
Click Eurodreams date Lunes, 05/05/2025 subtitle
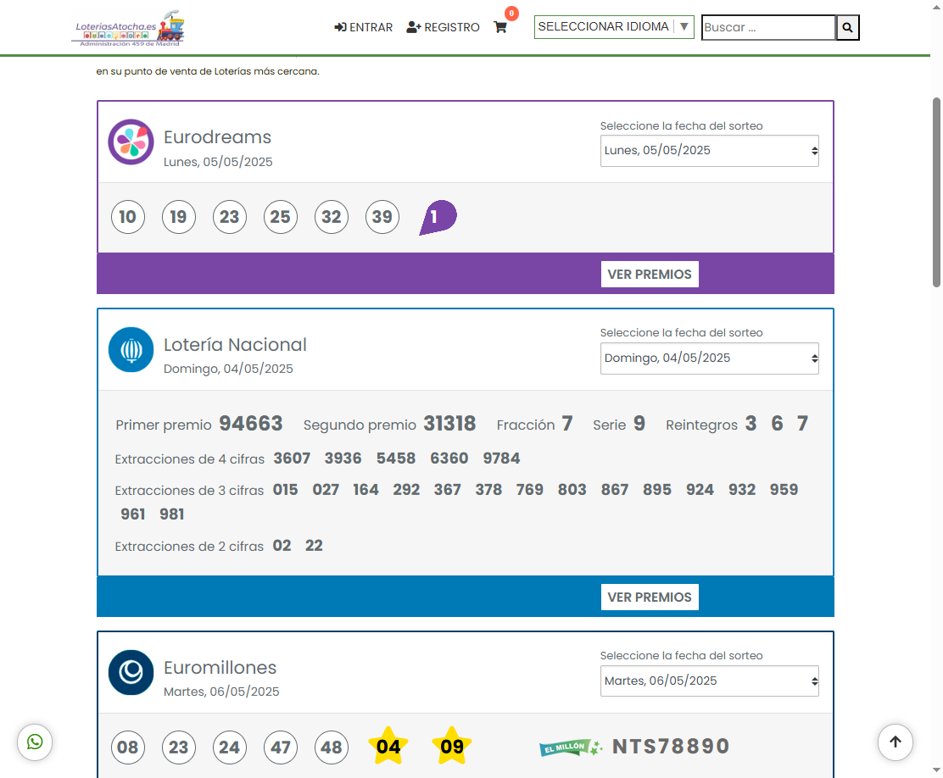[218, 162]
